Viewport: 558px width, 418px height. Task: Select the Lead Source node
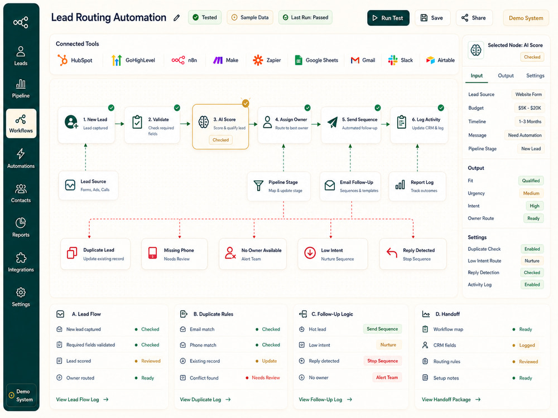point(88,185)
